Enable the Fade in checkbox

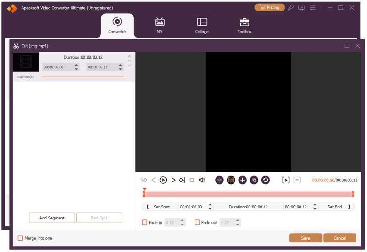point(145,222)
